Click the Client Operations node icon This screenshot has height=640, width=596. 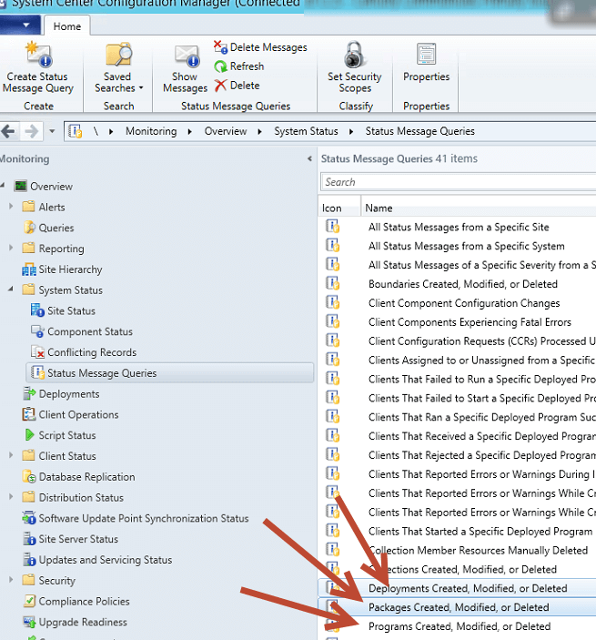click(x=29, y=414)
